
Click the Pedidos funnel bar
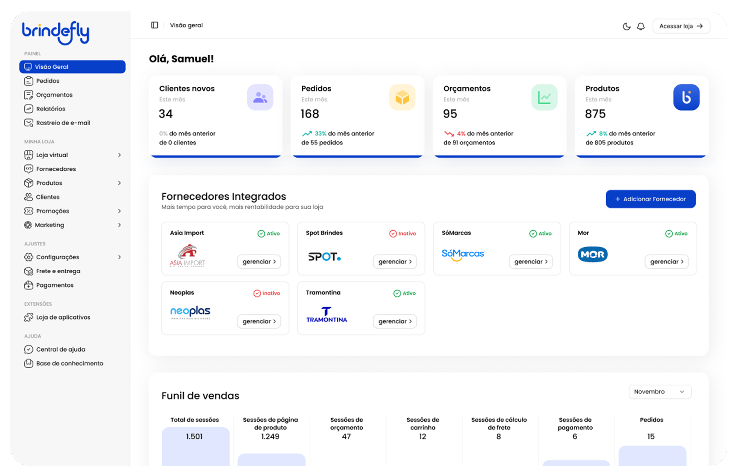pos(652,455)
